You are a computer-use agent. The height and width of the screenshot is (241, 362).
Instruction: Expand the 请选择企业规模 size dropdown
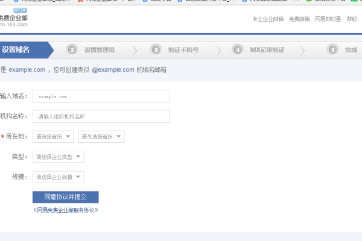coord(58,177)
